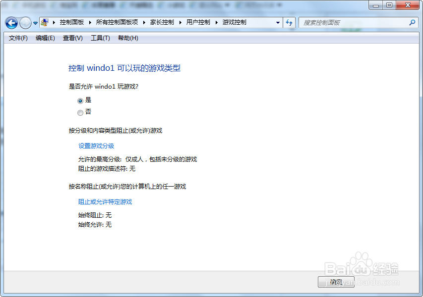Open the 工具 menu
The width and height of the screenshot is (423, 297).
point(99,38)
